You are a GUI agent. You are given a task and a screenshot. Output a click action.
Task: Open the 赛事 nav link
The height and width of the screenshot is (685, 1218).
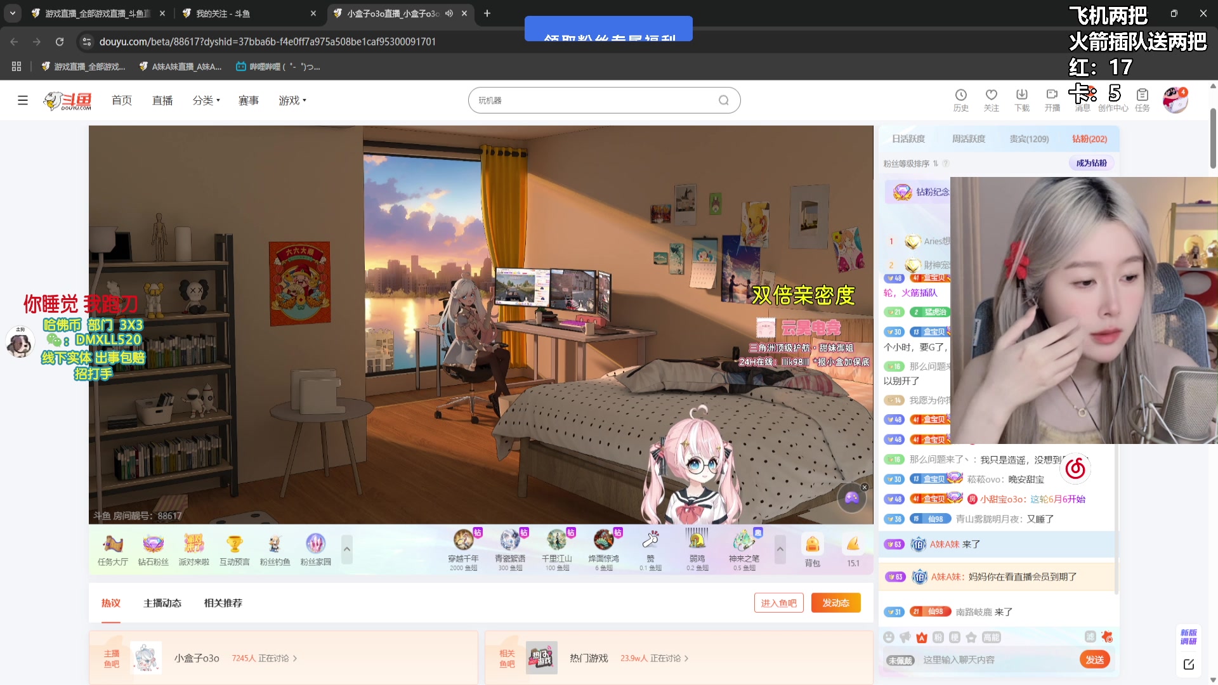[x=249, y=100]
